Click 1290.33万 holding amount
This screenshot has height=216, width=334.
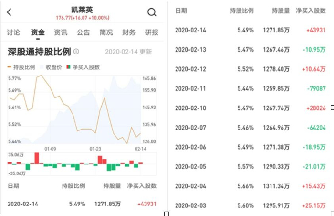276,166
